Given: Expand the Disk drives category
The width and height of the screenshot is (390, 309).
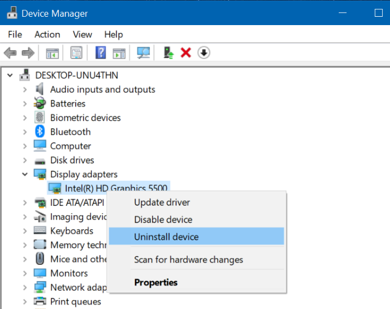Looking at the screenshot, I should 25,160.
